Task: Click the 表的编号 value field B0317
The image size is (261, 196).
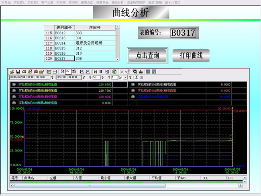Action: 183,33
